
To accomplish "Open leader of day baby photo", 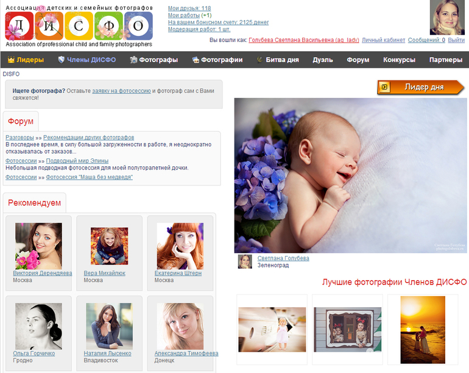I will tap(351, 176).
